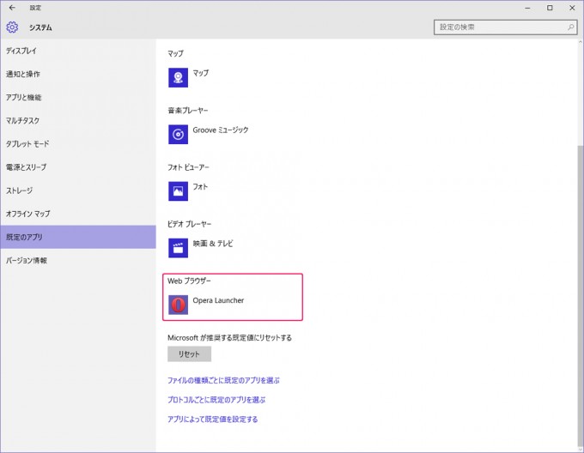Click the Groove ミュージック app name
Viewport: 584px width, 453px height.
point(221,130)
